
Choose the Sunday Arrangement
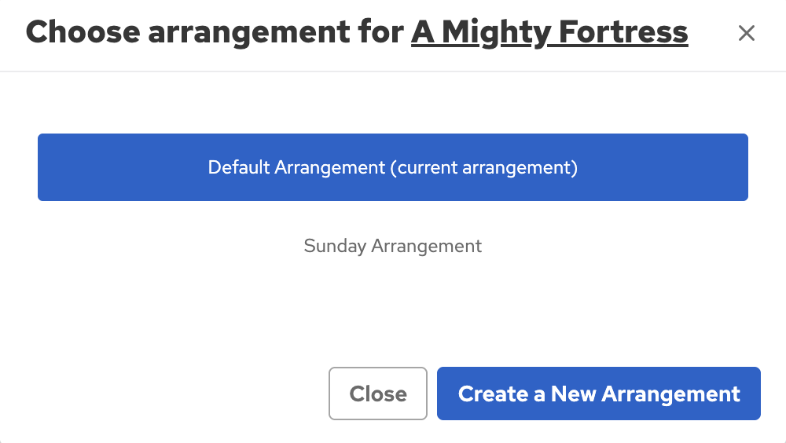click(x=393, y=246)
